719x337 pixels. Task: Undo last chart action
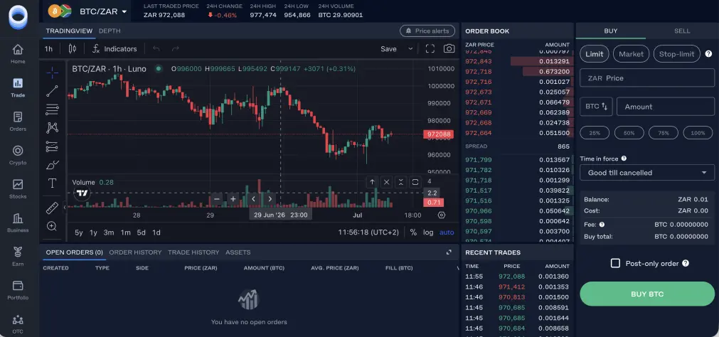click(156, 48)
